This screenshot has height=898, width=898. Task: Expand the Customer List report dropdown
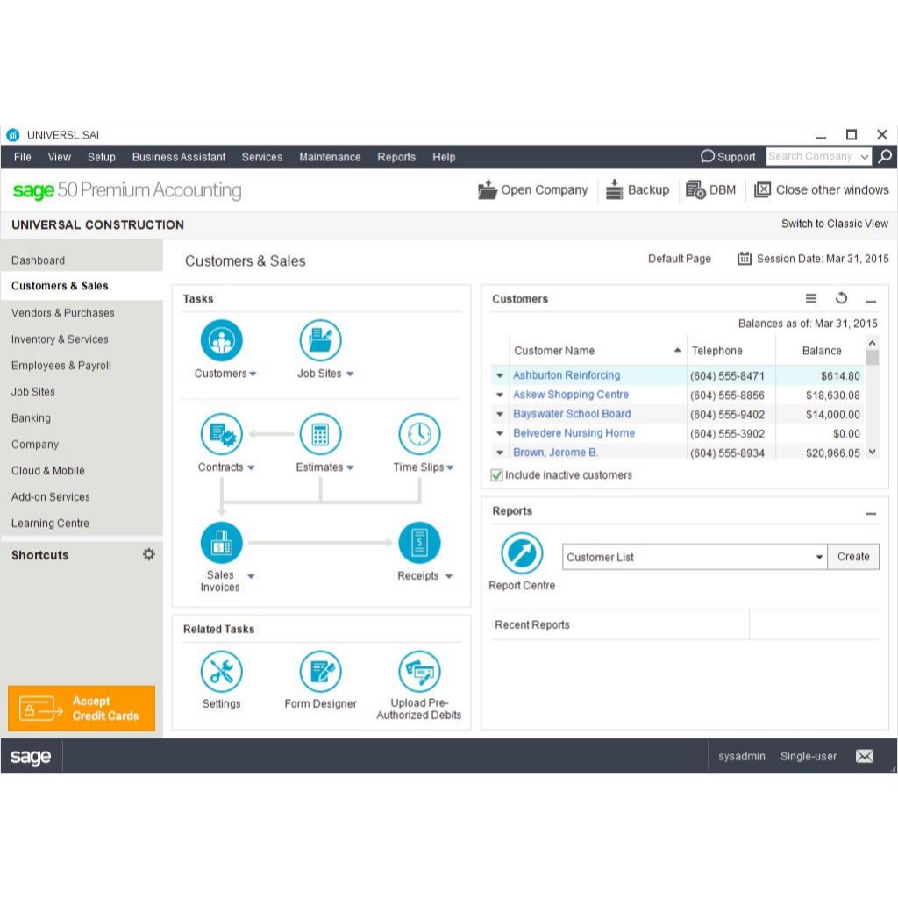coord(819,557)
